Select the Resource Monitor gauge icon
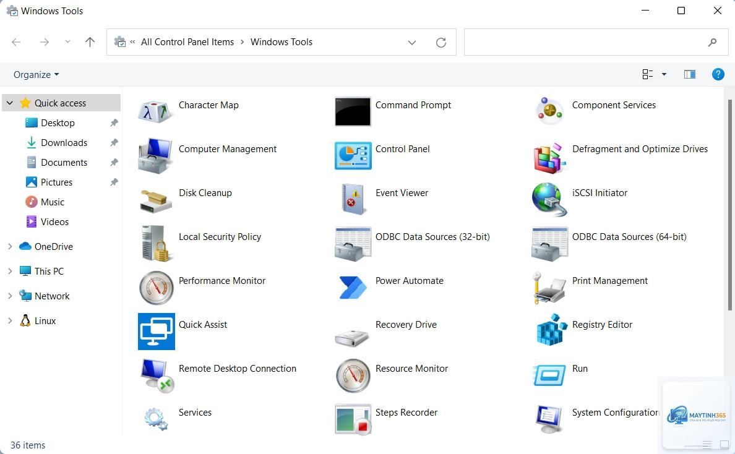 (x=353, y=375)
